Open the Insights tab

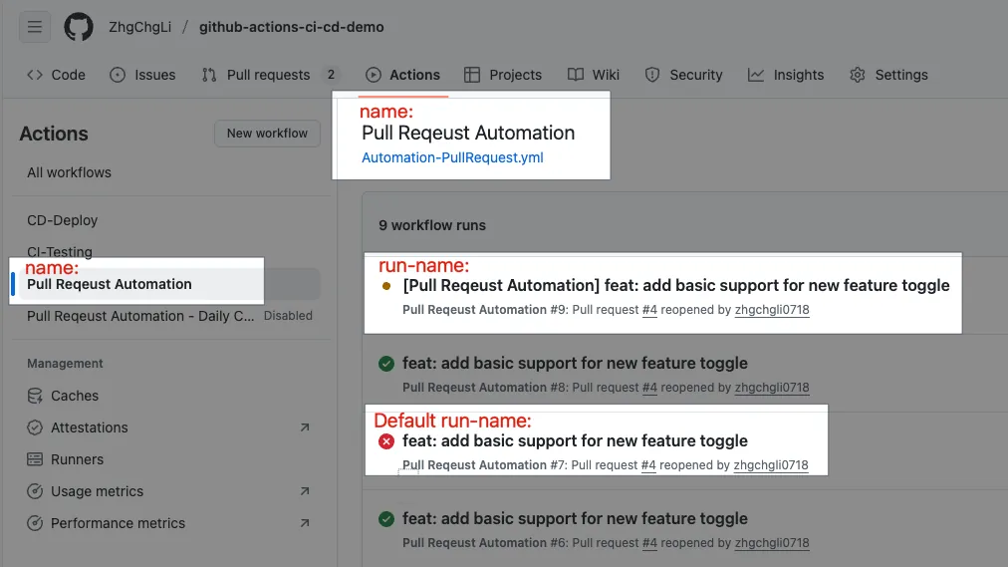click(786, 75)
